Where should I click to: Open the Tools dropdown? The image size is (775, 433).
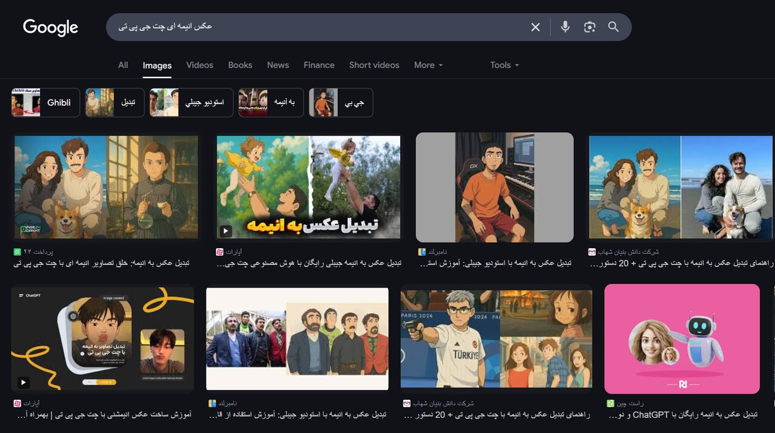(504, 65)
